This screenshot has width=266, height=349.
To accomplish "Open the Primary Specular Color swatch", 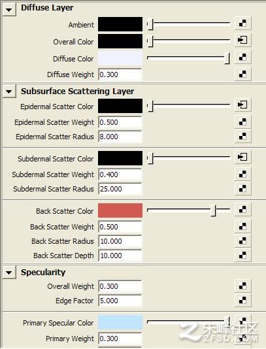I will coord(120,322).
